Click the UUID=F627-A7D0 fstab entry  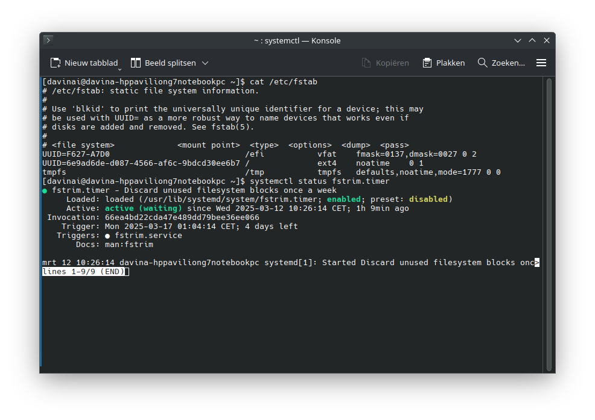(x=76, y=154)
